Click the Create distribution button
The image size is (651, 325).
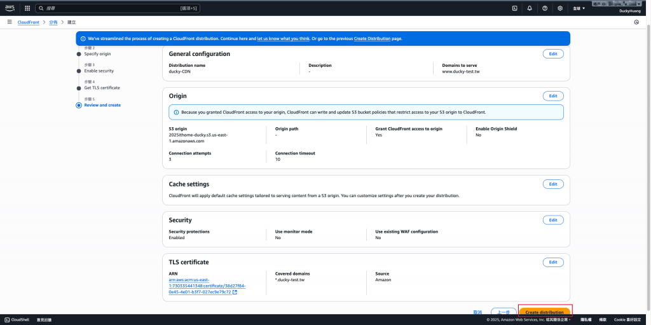tap(544, 312)
